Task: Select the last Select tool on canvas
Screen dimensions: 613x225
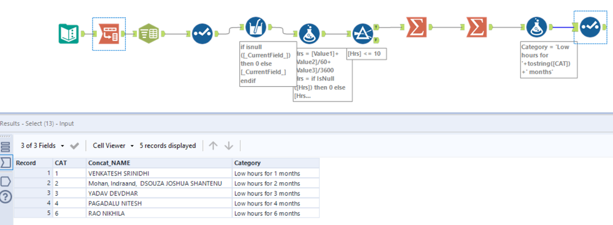Action: point(590,28)
